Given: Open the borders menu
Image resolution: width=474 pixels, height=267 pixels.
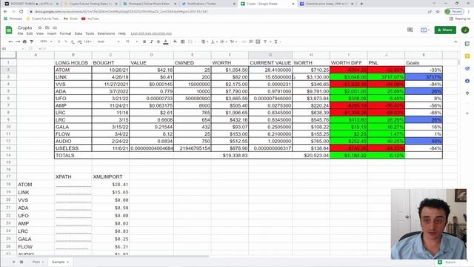Looking at the screenshot, I should (x=183, y=42).
